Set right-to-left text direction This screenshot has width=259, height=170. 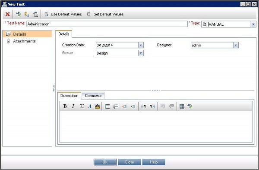[152, 106]
